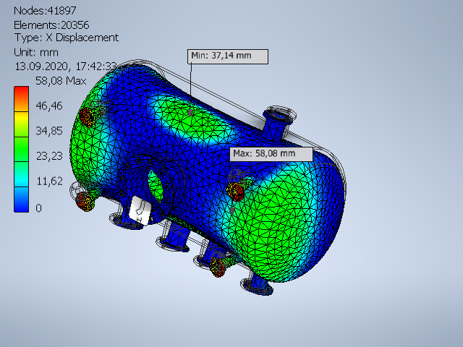This screenshot has height=347, width=463.
Task: Click the '58,08 Max' legend value
Action: pyautogui.click(x=61, y=81)
